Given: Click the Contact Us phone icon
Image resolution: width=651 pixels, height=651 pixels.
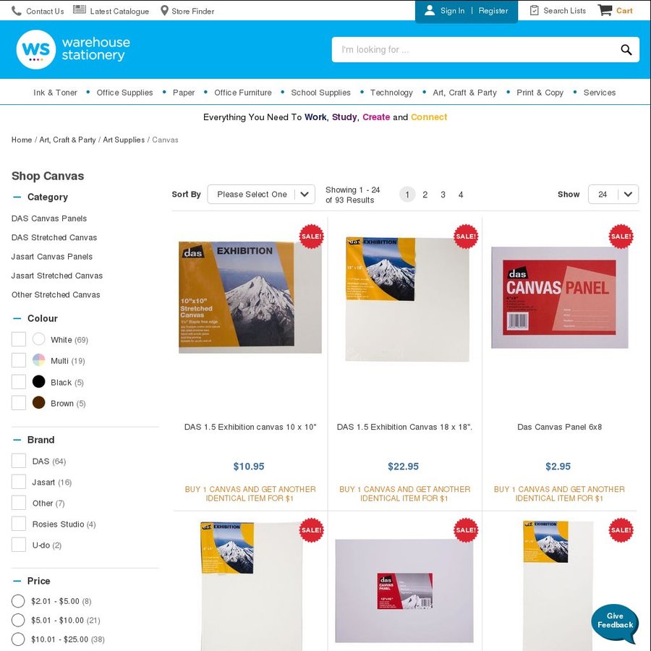Looking at the screenshot, I should (x=16, y=11).
